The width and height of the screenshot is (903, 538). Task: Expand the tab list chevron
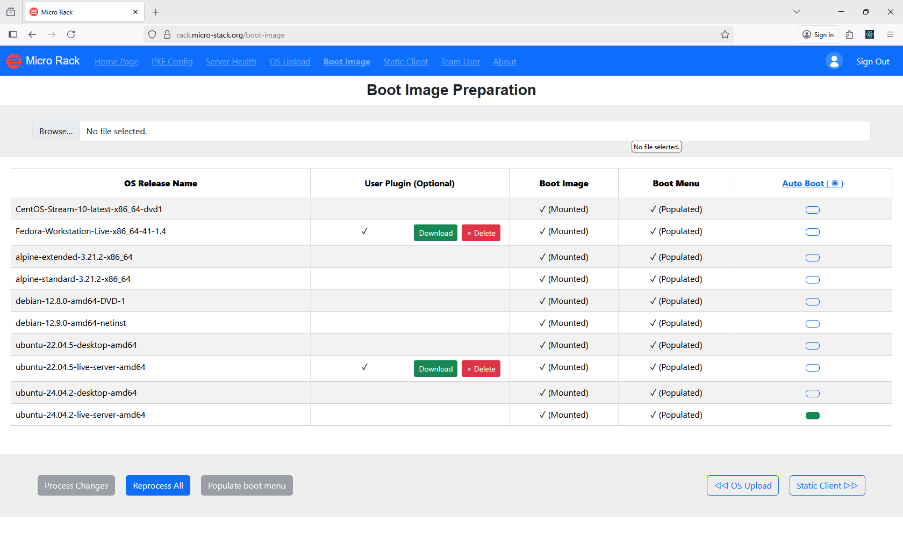tap(797, 11)
